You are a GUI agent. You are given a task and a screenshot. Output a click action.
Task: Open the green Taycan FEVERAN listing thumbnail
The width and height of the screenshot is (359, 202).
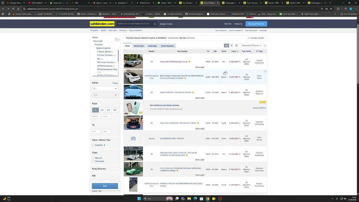click(x=133, y=169)
